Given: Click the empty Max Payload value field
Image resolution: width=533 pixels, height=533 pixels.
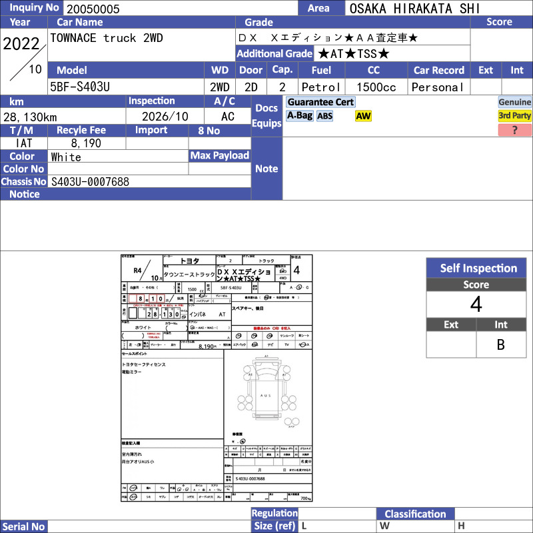Looking at the screenshot, I should 220,169.
